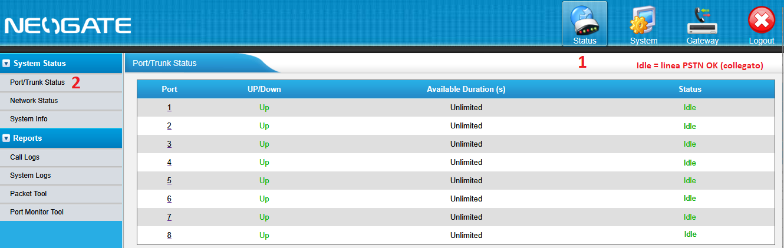Click the NEOGATE logo

click(x=68, y=25)
